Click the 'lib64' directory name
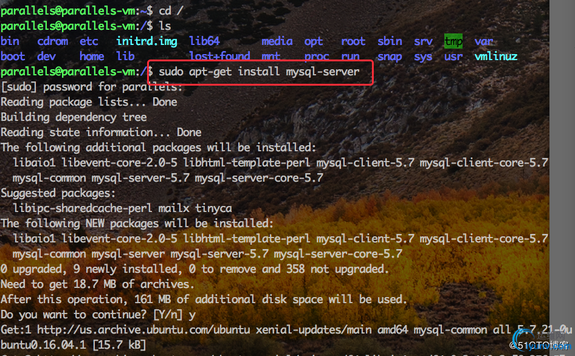Screen dimensions: 575x356 204,41
